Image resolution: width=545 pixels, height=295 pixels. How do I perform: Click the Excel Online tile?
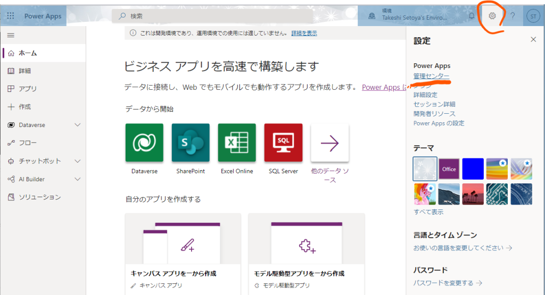point(237,142)
